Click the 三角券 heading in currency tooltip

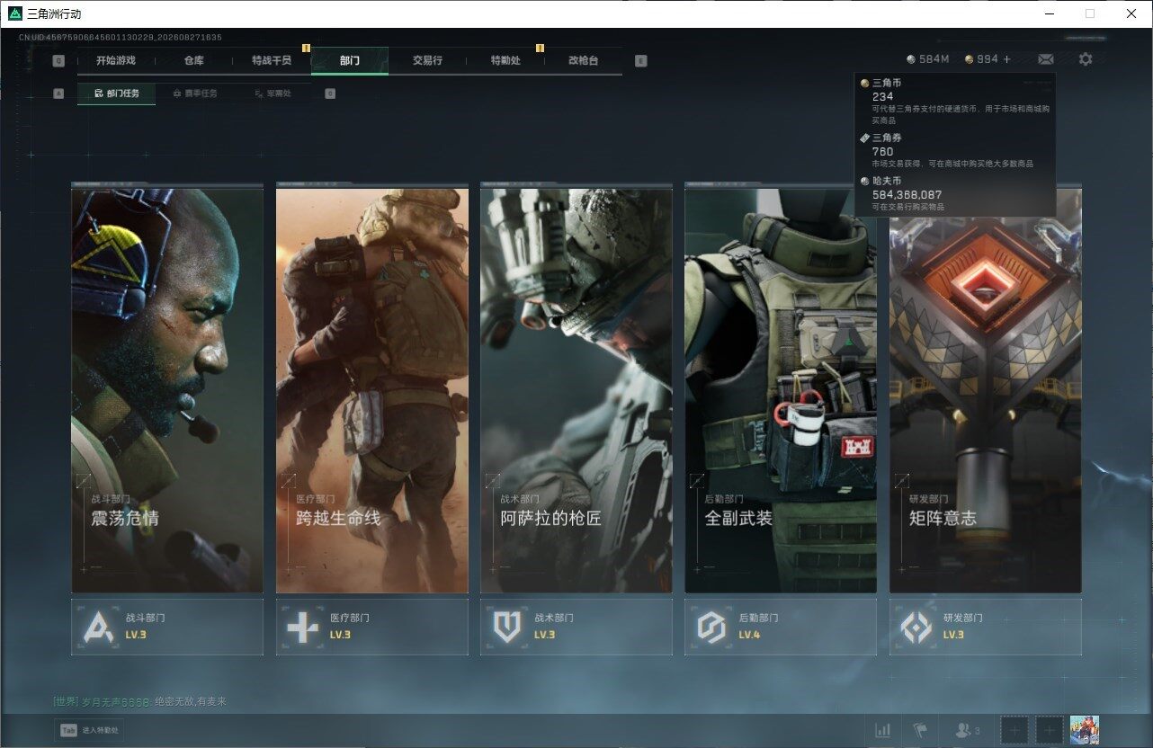click(887, 138)
